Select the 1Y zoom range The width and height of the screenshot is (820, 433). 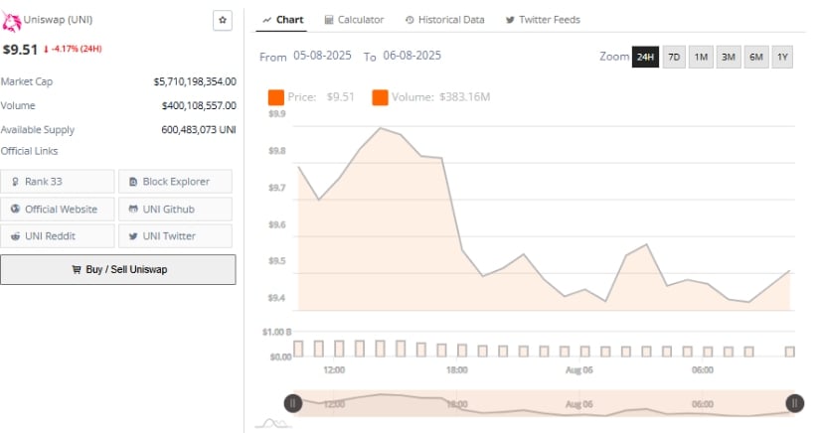[x=782, y=57]
